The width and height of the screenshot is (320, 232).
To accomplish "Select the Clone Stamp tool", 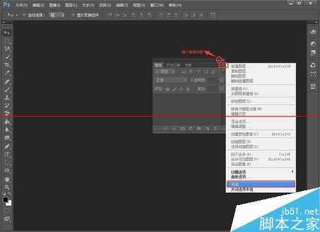I will pos(7,97).
